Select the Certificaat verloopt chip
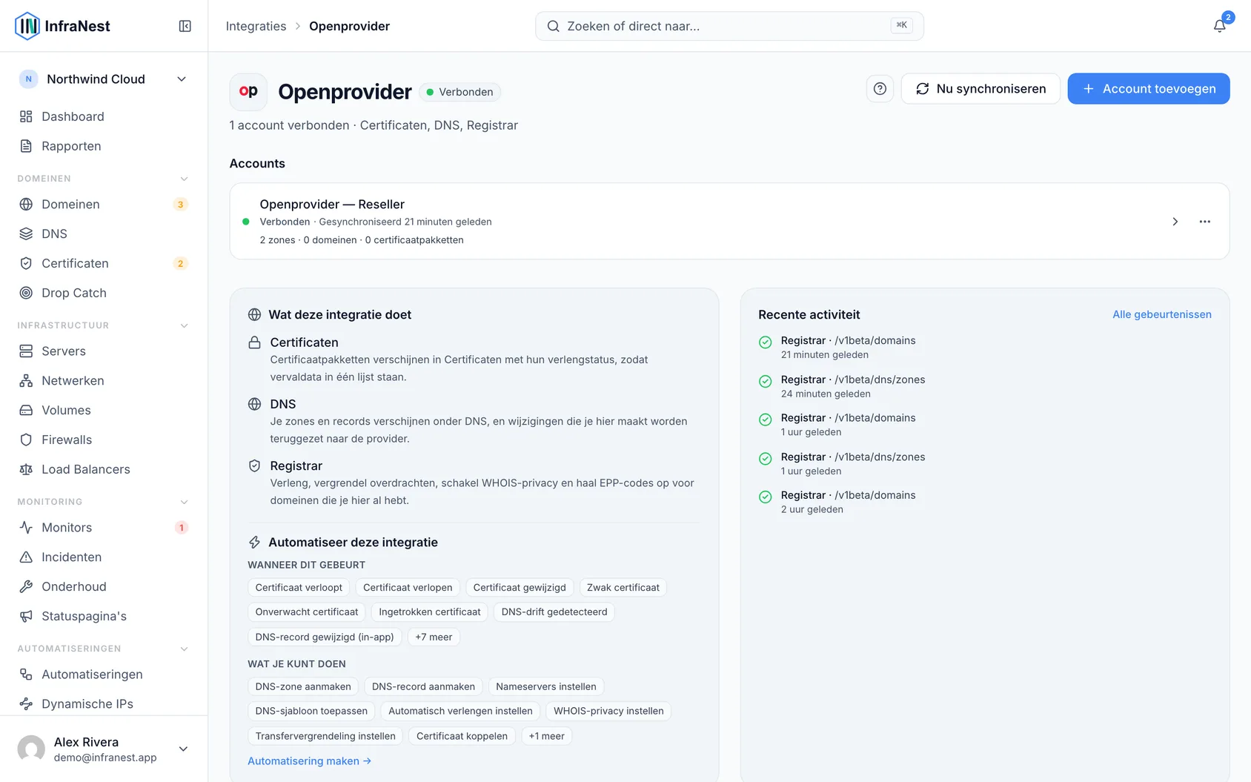 299,588
